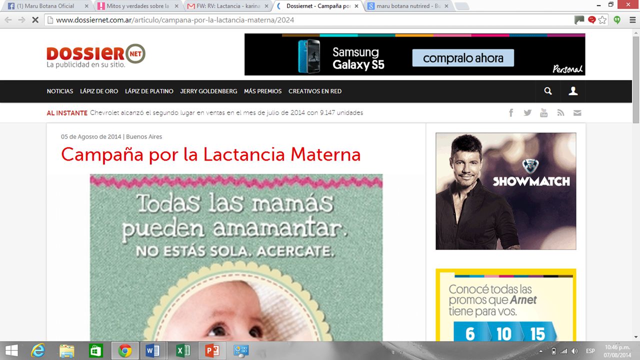640x360 pixels.
Task: Click the green Hangouts extension icon
Action: [617, 20]
